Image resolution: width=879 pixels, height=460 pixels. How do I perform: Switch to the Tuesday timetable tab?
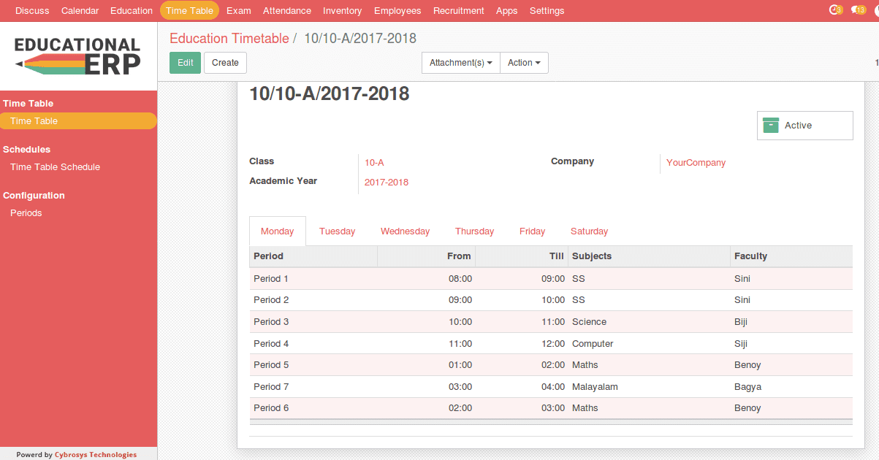337,231
